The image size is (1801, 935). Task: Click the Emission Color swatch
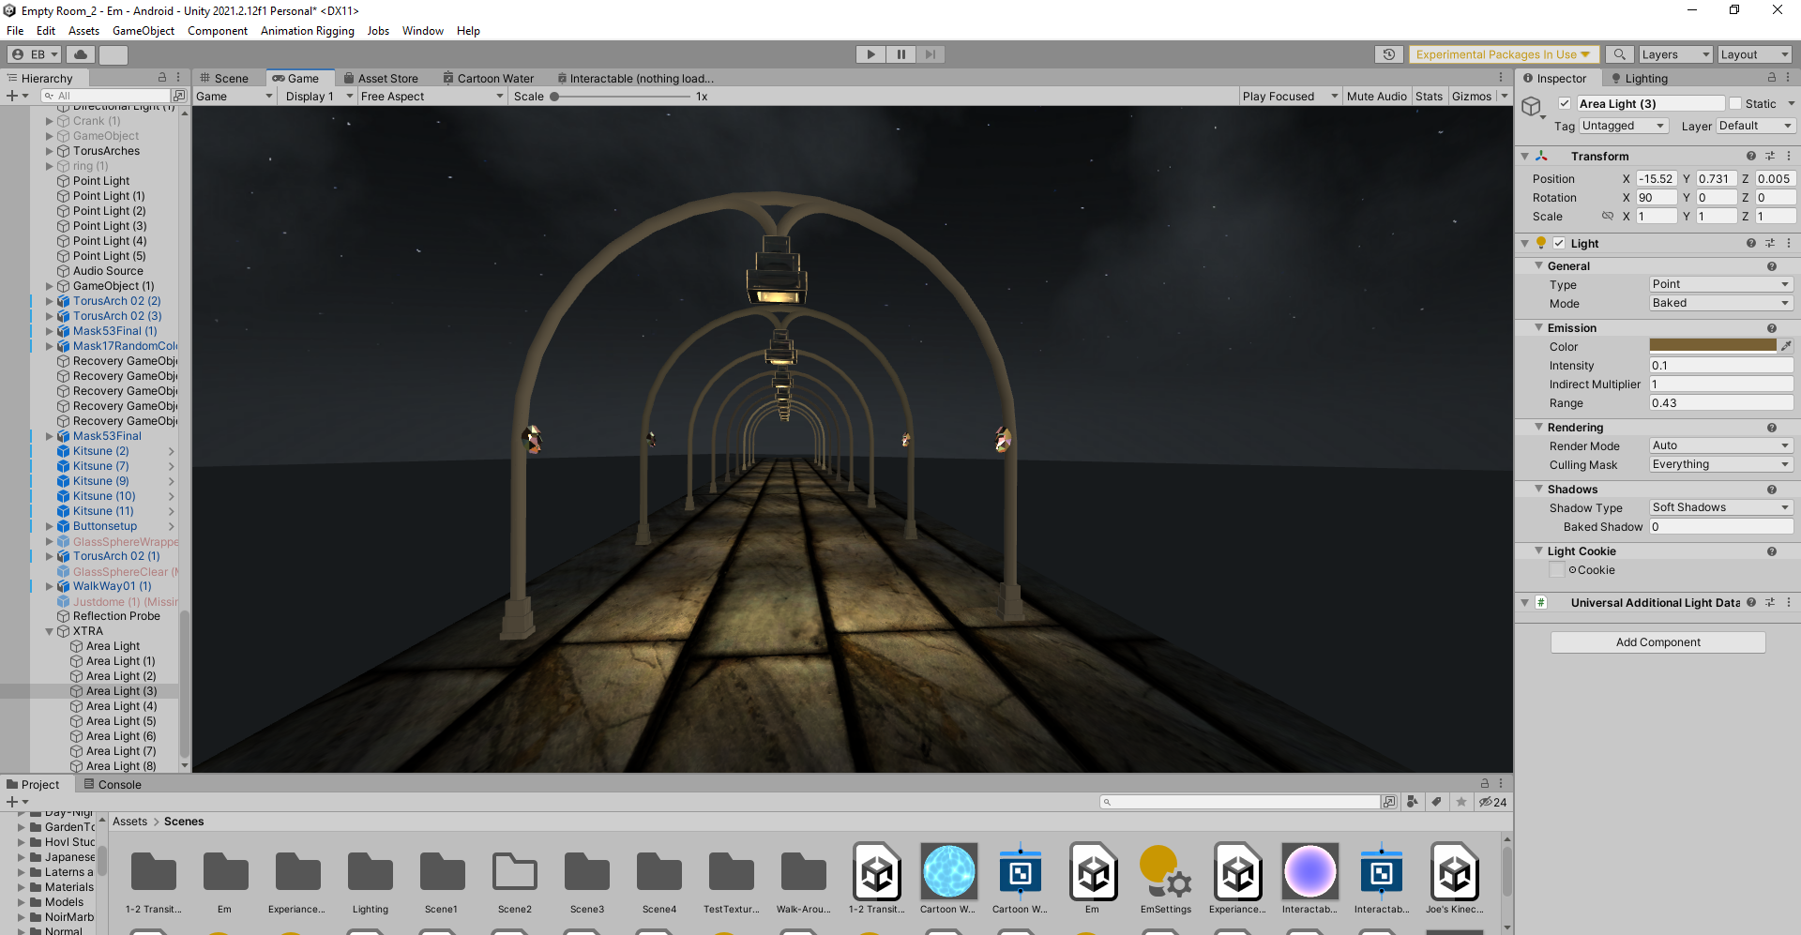1713,346
